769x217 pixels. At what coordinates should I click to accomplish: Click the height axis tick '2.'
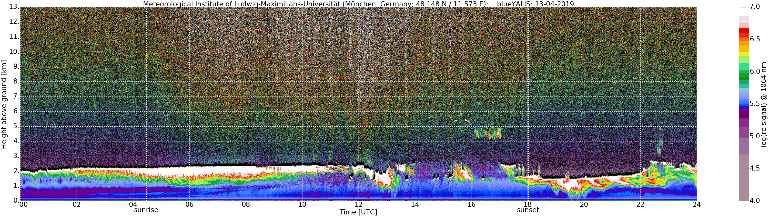point(16,171)
